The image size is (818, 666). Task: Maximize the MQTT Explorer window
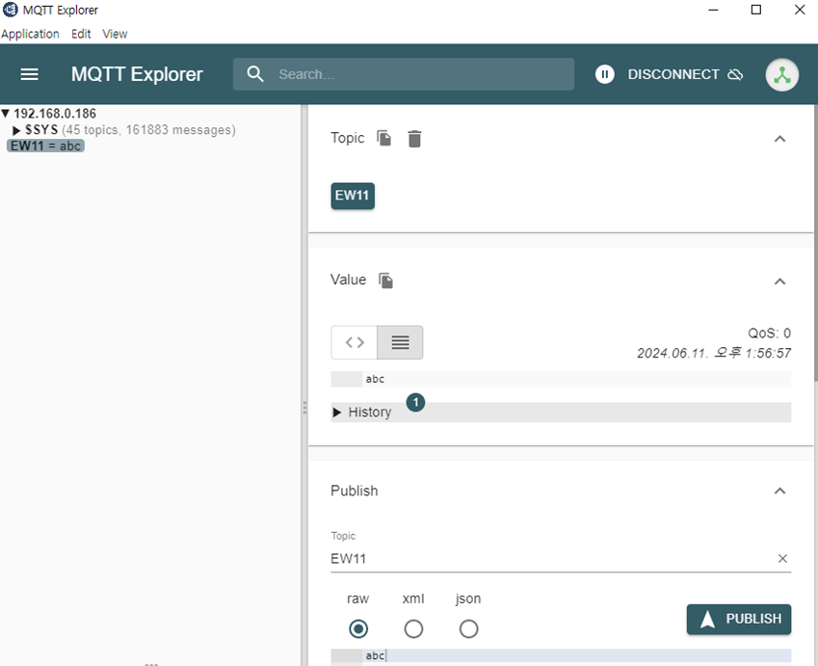point(756,10)
